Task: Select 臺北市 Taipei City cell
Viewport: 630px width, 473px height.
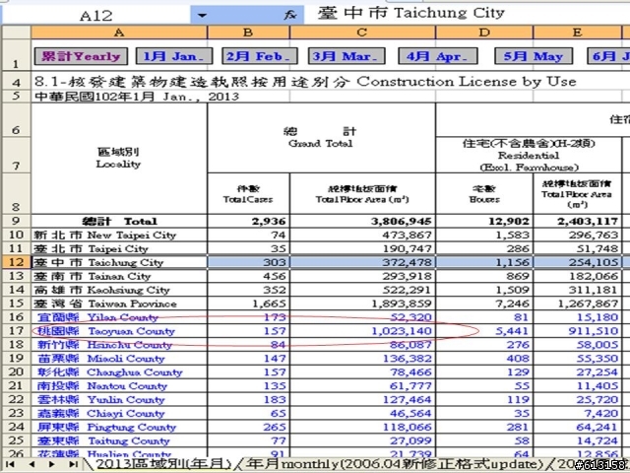Action: click(x=119, y=248)
